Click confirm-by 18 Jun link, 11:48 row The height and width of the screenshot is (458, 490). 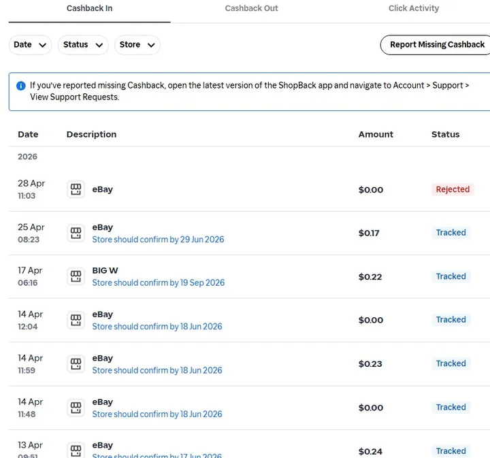coord(157,414)
